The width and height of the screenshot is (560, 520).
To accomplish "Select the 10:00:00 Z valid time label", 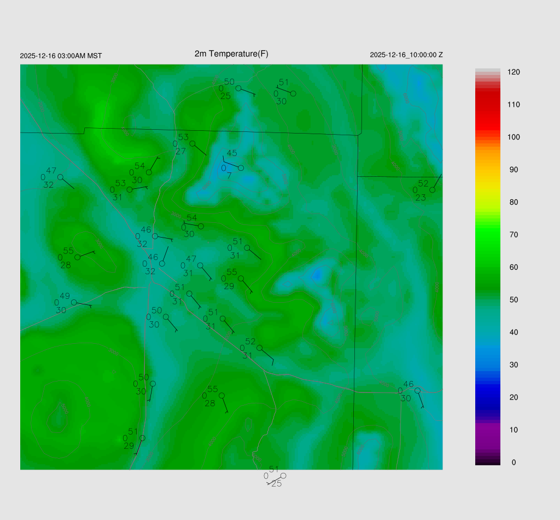I will click(406, 55).
